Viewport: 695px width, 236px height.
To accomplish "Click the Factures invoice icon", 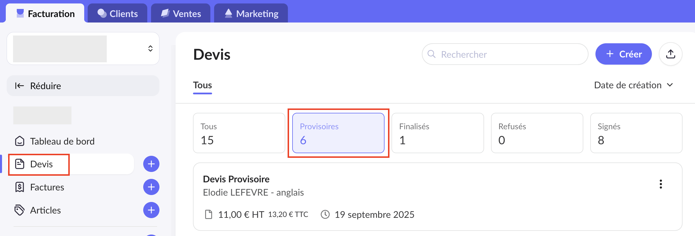I will (20, 187).
